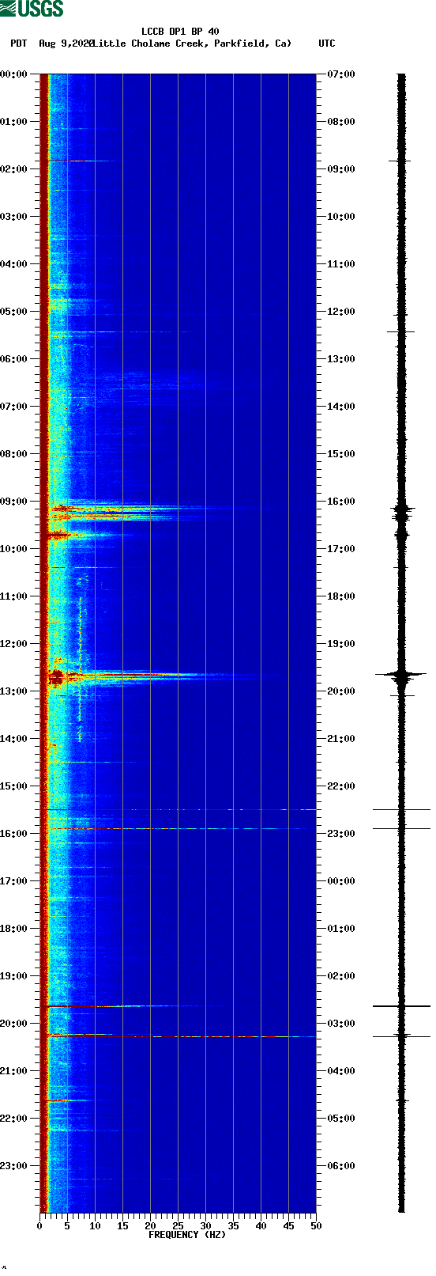Click the UTC '20:00' time label

point(341,691)
